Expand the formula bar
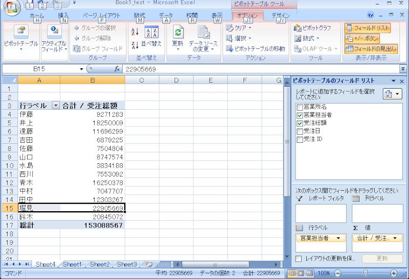This screenshot has width=409, height=279. coord(403,69)
